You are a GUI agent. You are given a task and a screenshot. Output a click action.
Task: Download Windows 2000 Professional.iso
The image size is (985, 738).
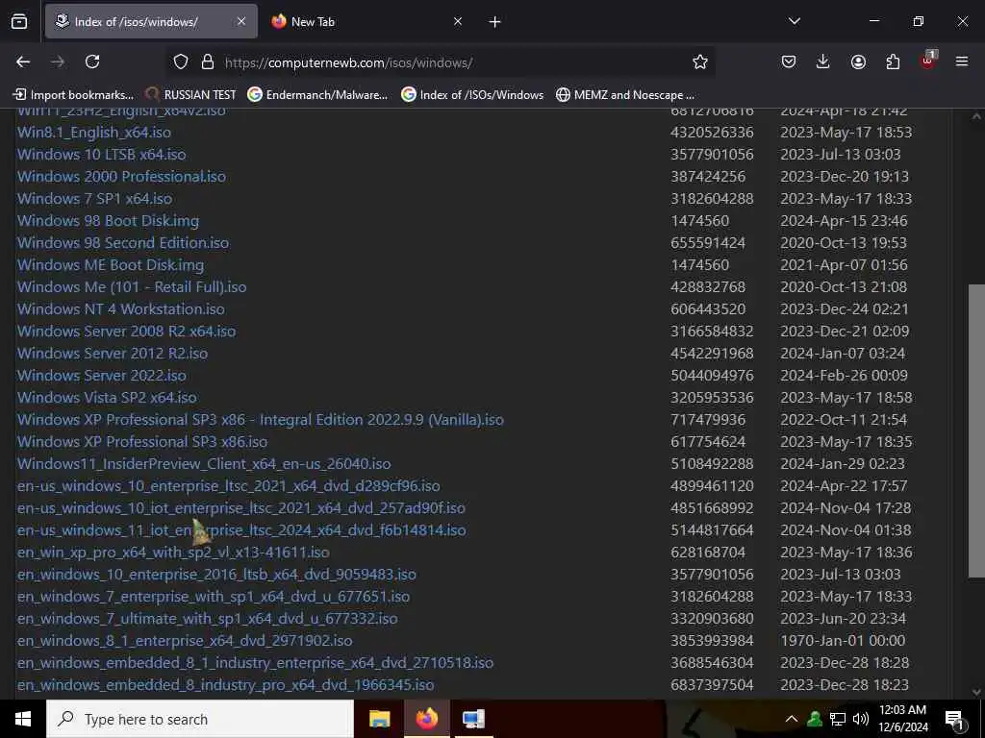[x=121, y=177]
